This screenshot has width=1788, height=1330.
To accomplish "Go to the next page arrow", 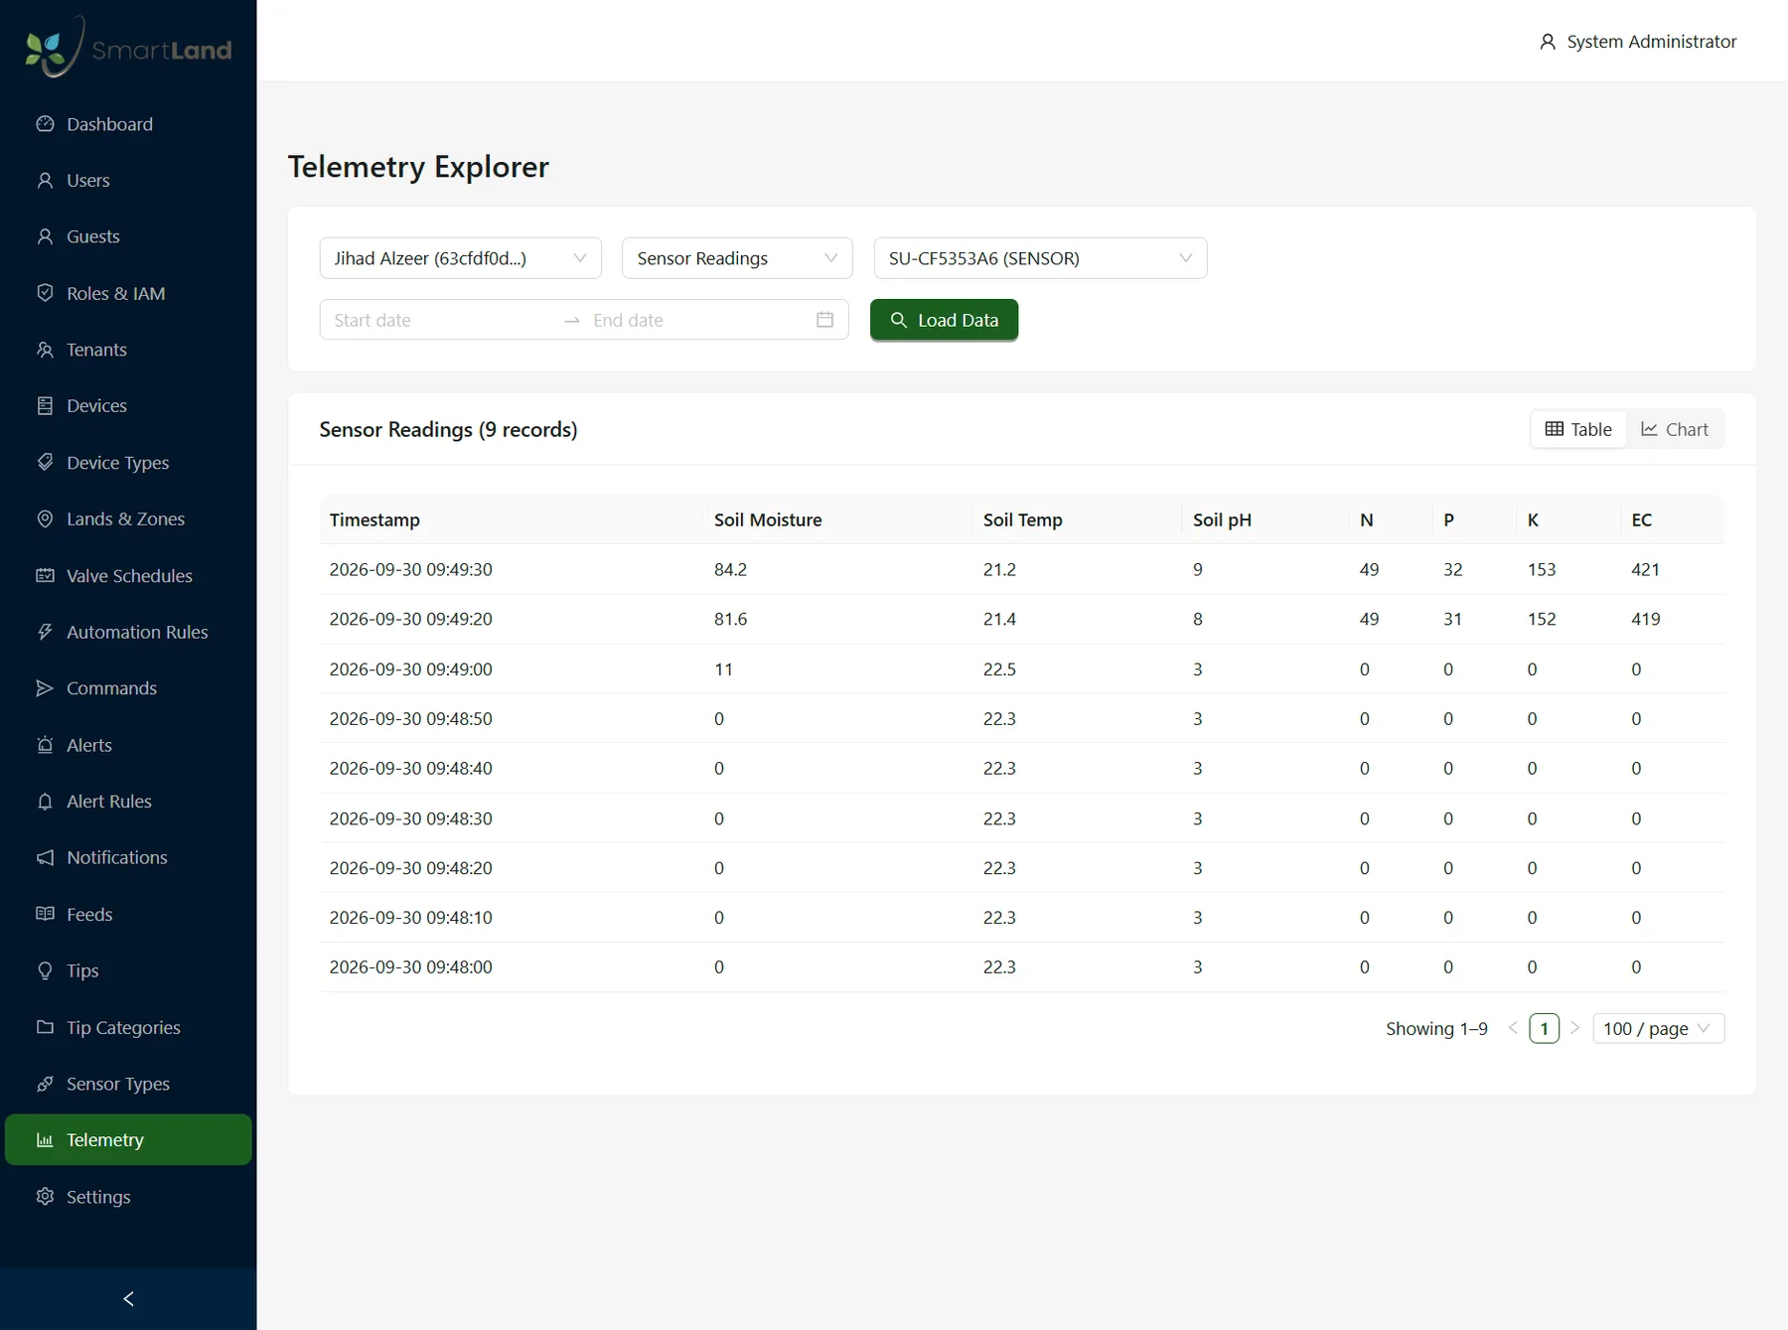I will pos(1574,1028).
